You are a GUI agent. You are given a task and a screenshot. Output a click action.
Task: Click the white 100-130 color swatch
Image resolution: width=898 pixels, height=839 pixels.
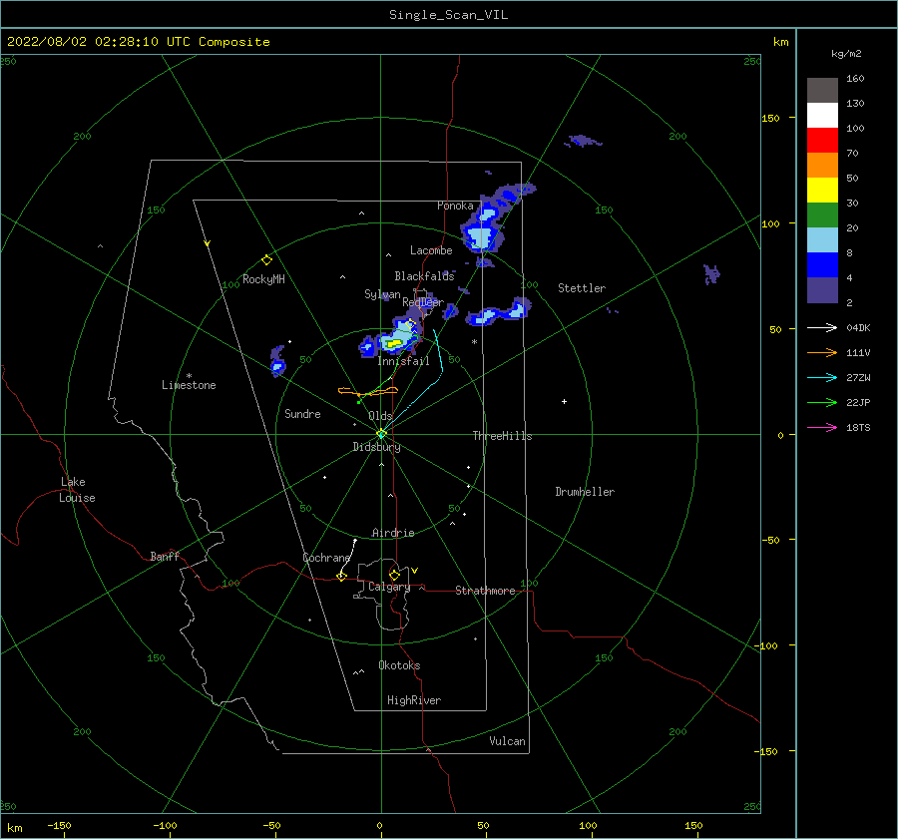point(822,115)
